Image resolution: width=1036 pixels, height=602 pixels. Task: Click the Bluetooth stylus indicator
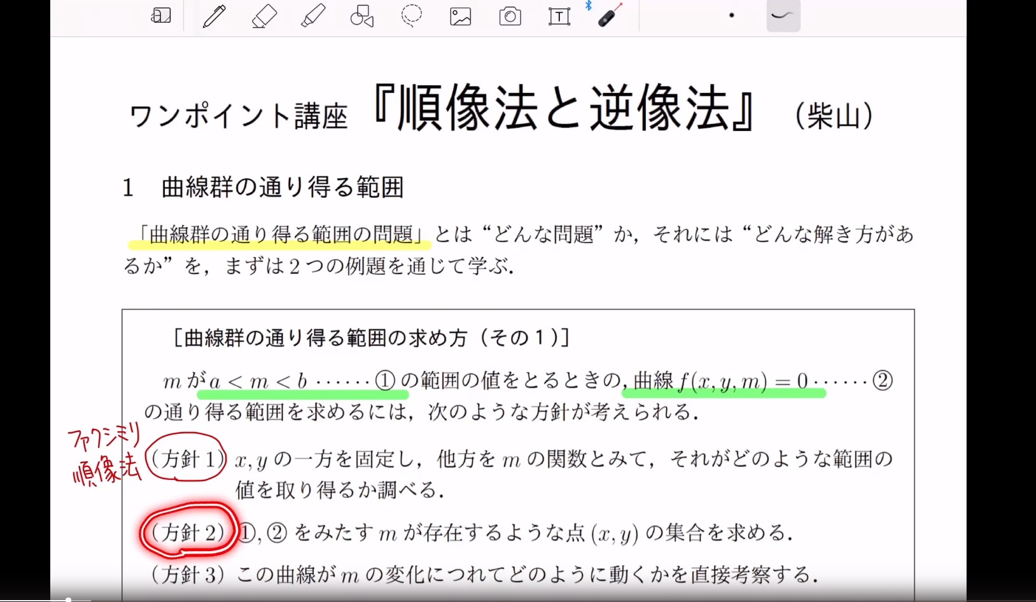(589, 6)
